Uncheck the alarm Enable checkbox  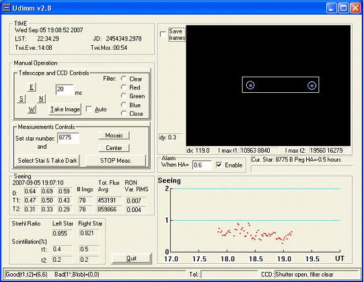point(219,165)
